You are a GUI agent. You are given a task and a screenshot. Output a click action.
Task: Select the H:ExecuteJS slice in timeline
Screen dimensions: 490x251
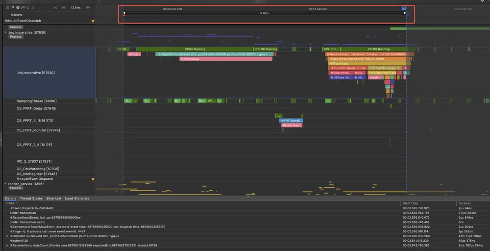click(x=225, y=59)
